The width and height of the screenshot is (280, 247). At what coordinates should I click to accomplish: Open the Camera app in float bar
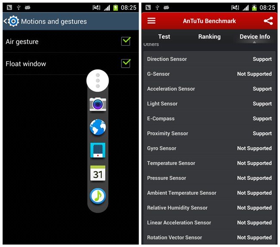98,104
